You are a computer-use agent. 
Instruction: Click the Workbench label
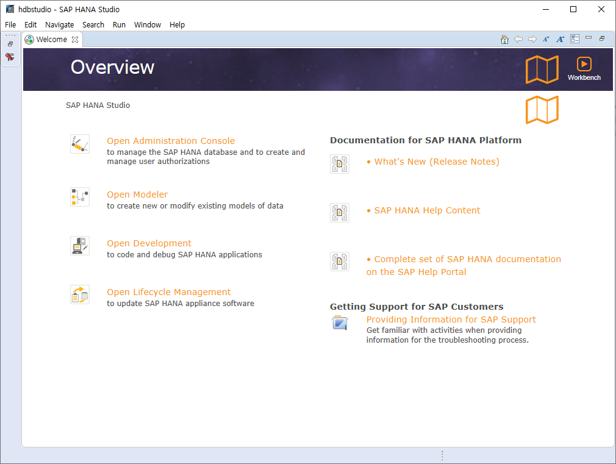(584, 78)
